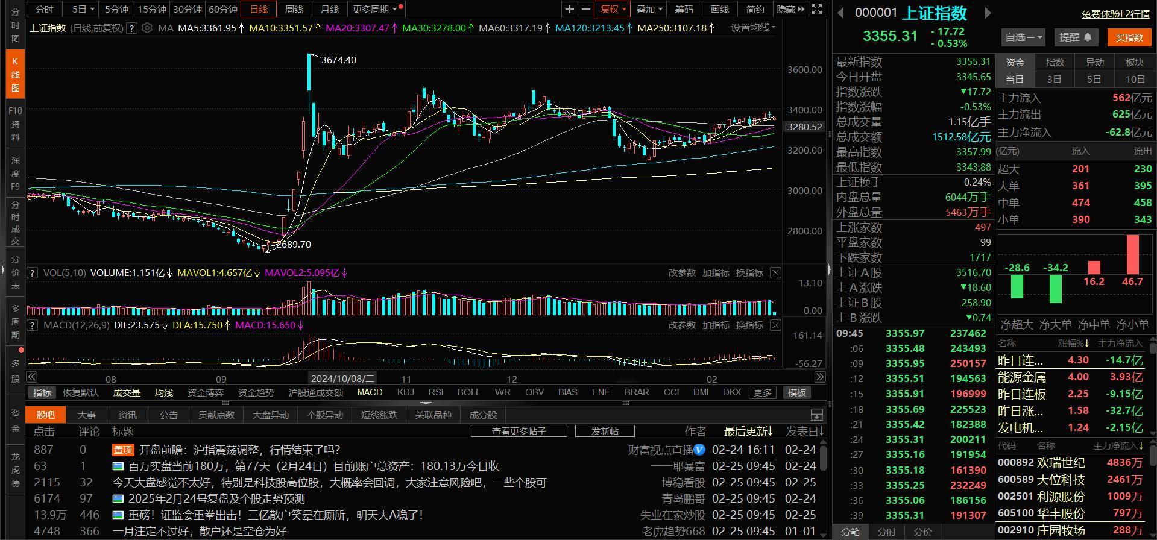Toggle 成交量 indicator
This screenshot has width=1157, height=540.
[x=127, y=393]
